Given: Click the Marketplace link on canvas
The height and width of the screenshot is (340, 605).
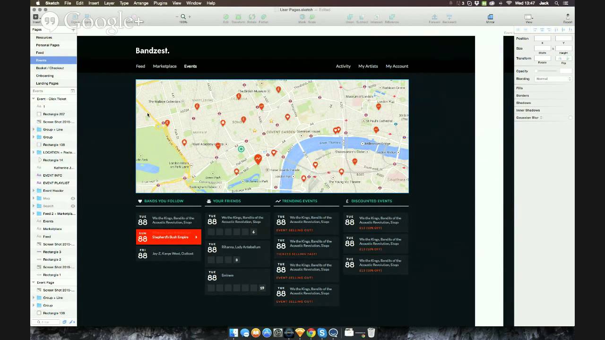Looking at the screenshot, I should point(164,66).
